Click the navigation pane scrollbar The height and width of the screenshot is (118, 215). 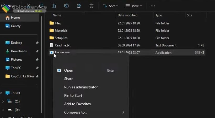point(42,65)
